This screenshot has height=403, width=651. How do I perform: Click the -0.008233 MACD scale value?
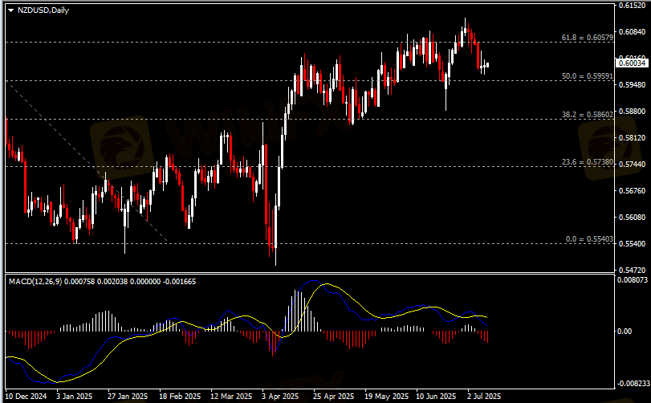(630, 384)
